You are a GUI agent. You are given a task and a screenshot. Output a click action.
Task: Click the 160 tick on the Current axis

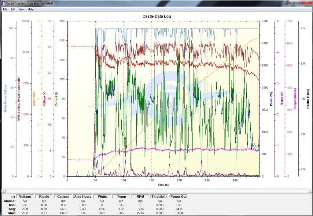coord(62,21)
